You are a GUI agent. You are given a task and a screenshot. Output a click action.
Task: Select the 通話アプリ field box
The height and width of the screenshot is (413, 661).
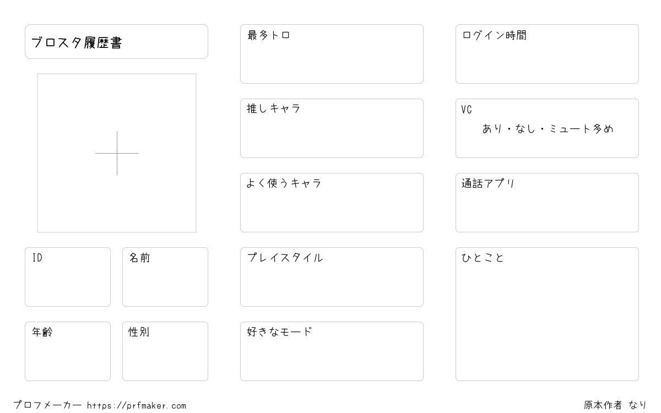(x=547, y=203)
